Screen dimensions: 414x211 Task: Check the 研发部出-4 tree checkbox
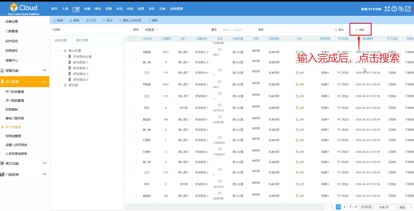click(x=64, y=80)
